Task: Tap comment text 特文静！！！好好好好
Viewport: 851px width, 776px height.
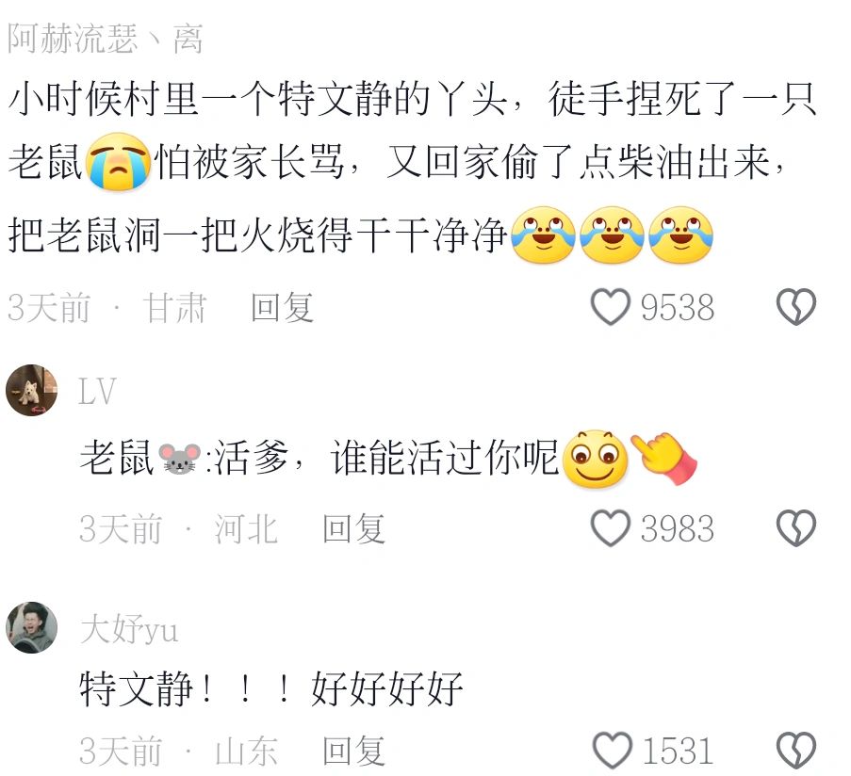Action: click(270, 688)
